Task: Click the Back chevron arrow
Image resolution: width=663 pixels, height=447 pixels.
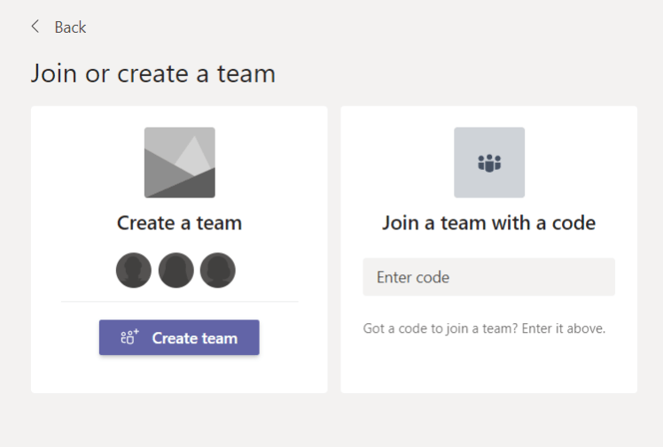Action: click(x=35, y=27)
